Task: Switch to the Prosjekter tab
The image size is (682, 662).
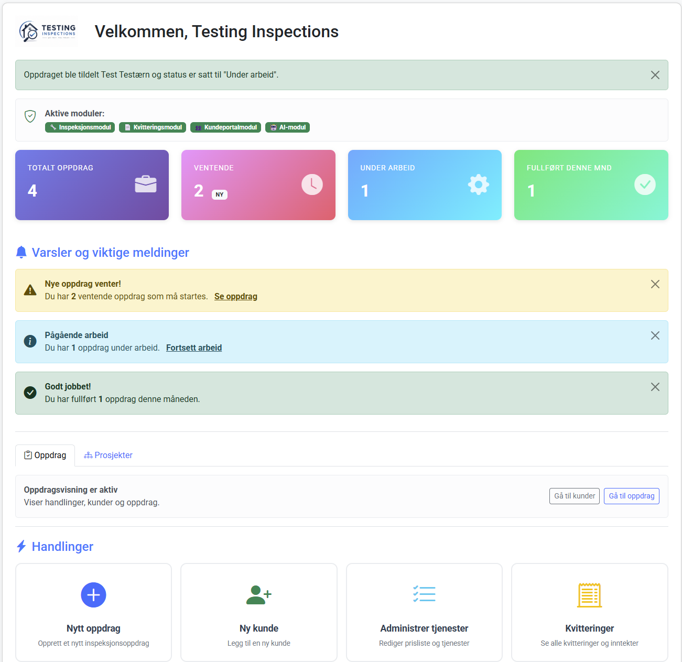Action: point(109,455)
